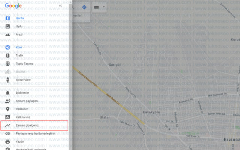Click the Google logo in the side menu

click(x=13, y=6)
